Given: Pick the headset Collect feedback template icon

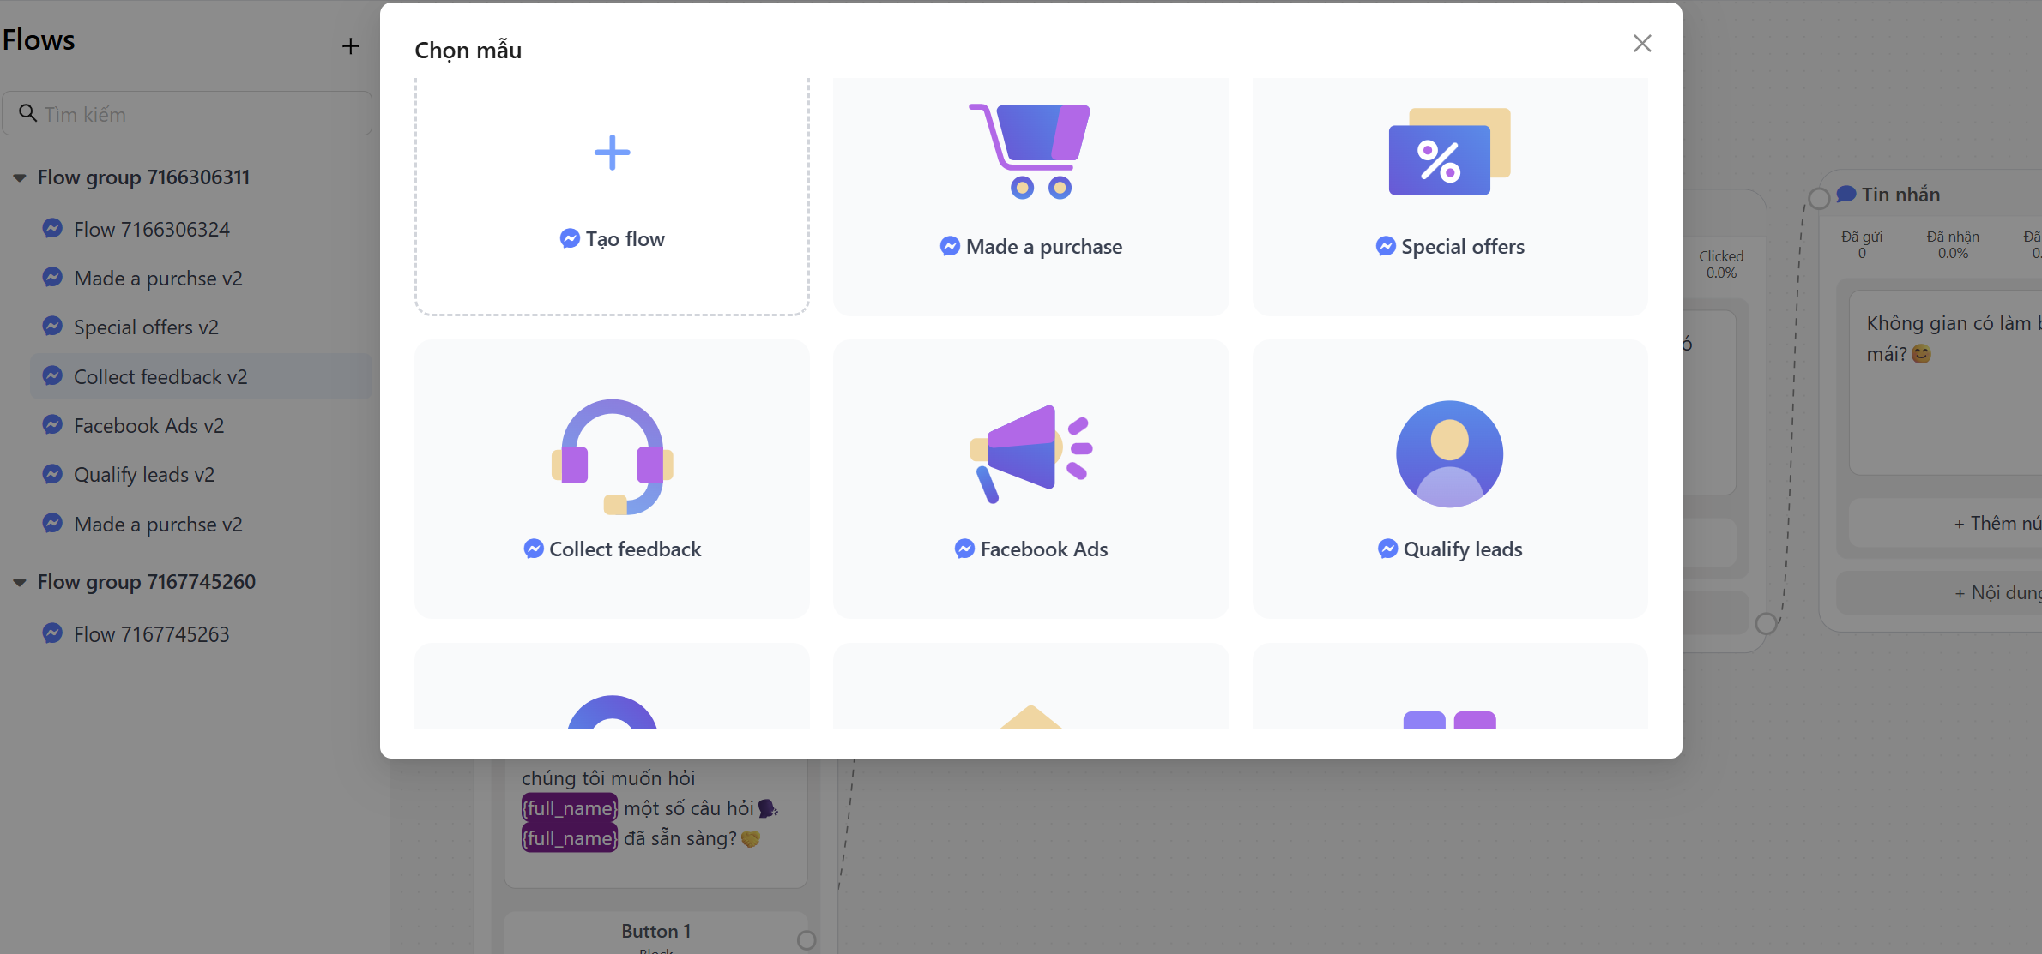Looking at the screenshot, I should tap(612, 456).
